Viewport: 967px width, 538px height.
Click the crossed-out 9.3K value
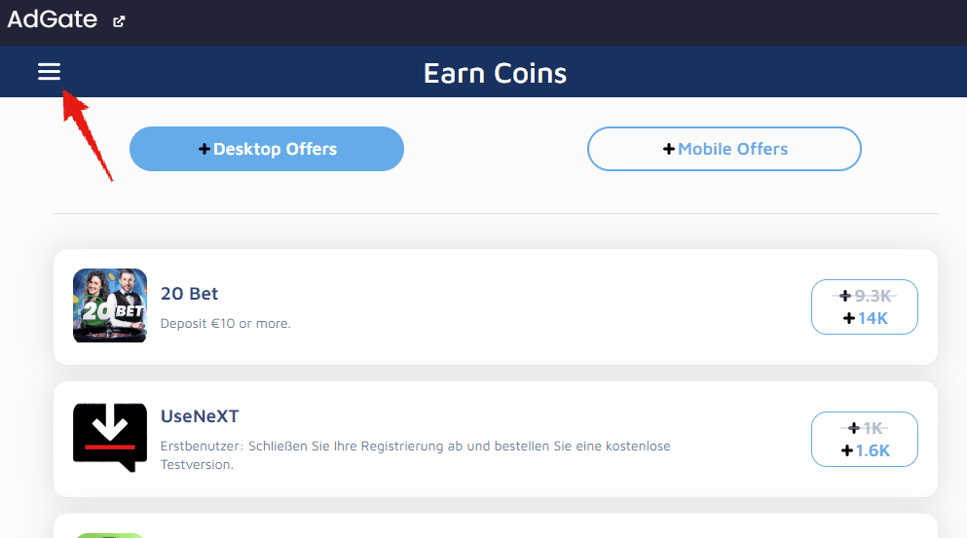click(872, 296)
